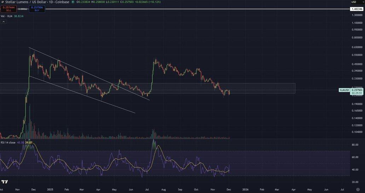Click the SELL price button

click(x=8, y=8)
